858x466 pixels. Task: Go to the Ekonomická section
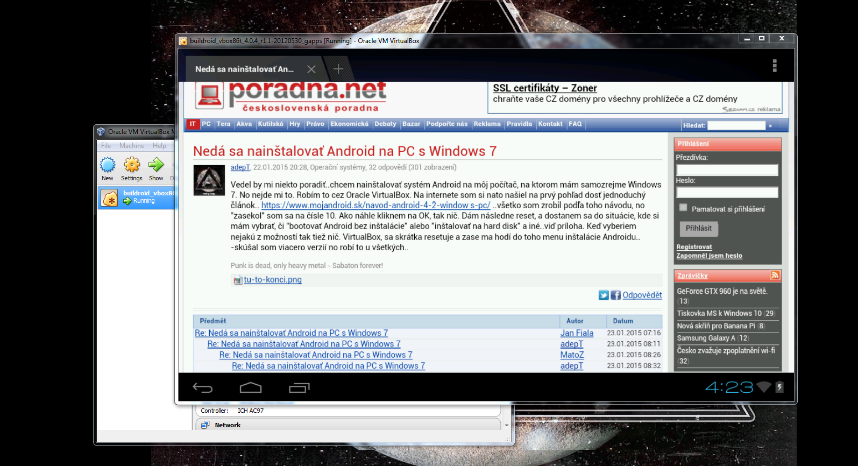[x=350, y=124]
